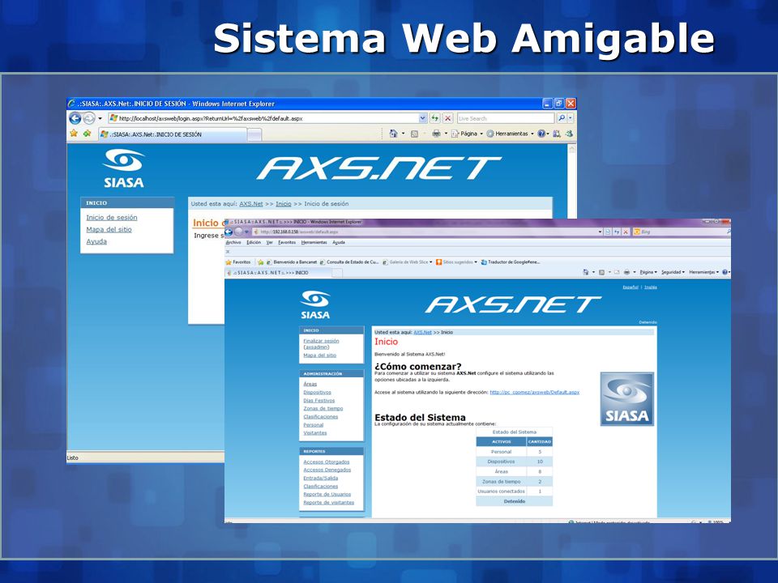Select the INICIO DE SESIÓN tab
778x583 pixels.
click(172, 134)
